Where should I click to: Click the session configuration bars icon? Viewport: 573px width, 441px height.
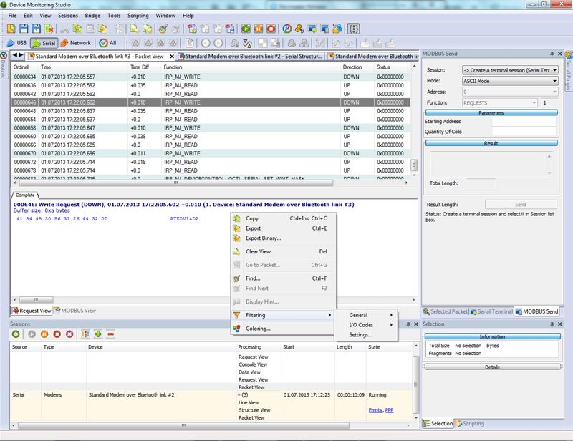tap(85, 334)
